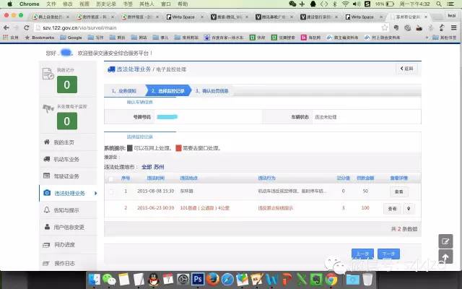Click the green 我的记录 count box
Image resolution: width=462 pixels, height=289 pixels.
[67, 85]
